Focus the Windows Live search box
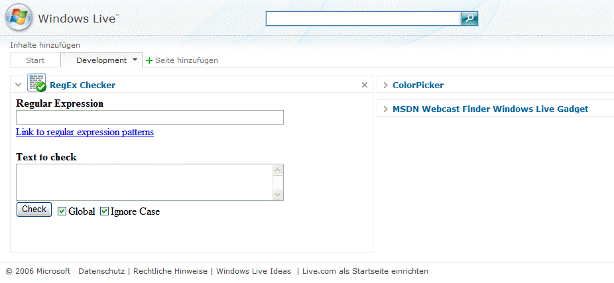Viewport: 614px width, 283px height. coord(364,19)
